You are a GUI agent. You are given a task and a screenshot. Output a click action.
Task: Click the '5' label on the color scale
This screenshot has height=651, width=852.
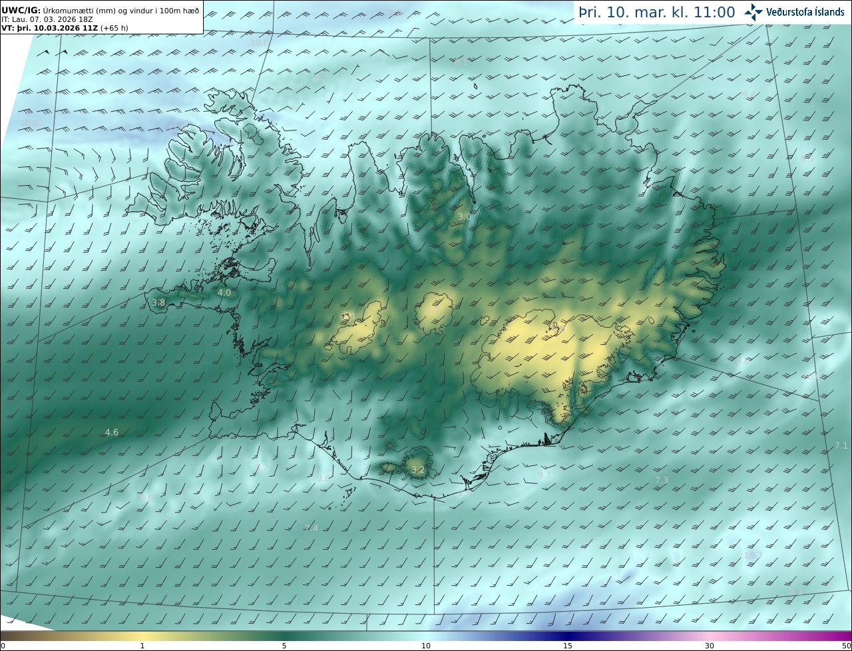[284, 646]
